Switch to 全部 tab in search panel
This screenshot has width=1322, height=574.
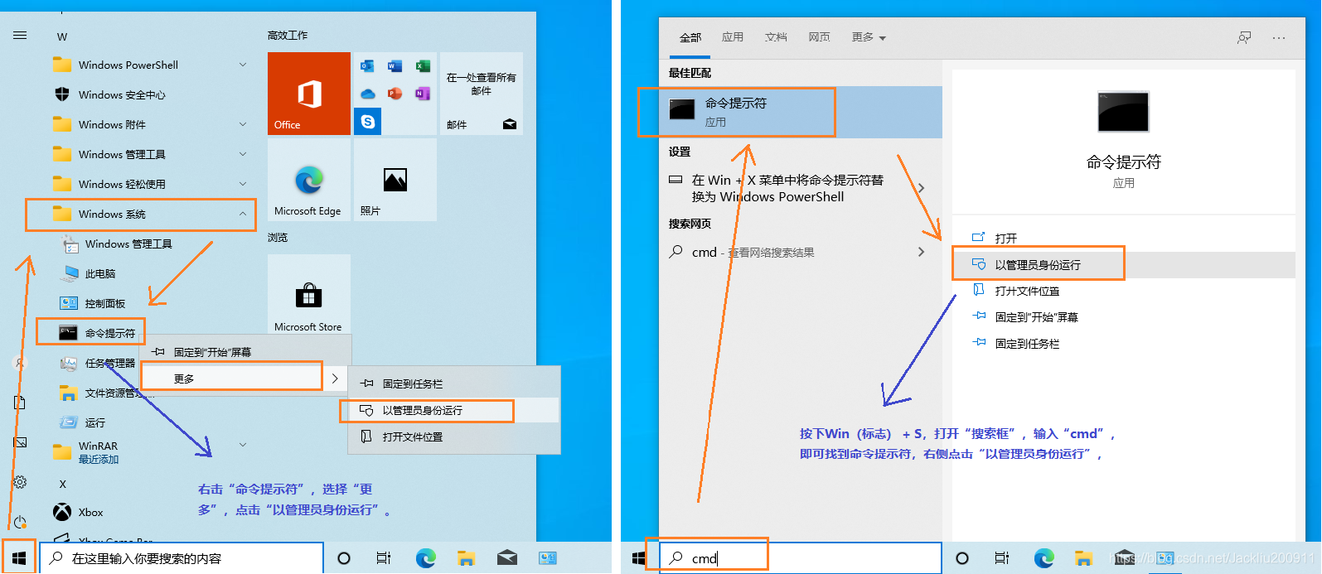click(690, 37)
